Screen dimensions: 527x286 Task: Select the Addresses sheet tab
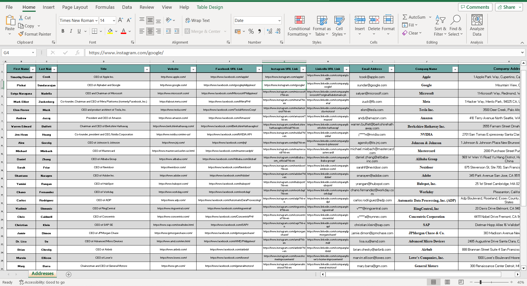43,273
